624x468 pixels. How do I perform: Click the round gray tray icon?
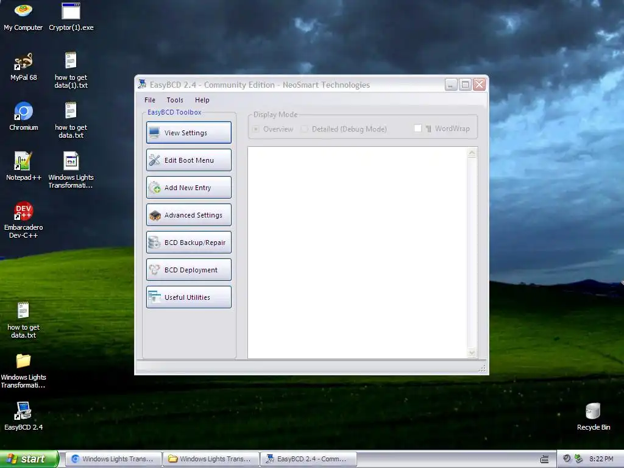[x=567, y=458]
